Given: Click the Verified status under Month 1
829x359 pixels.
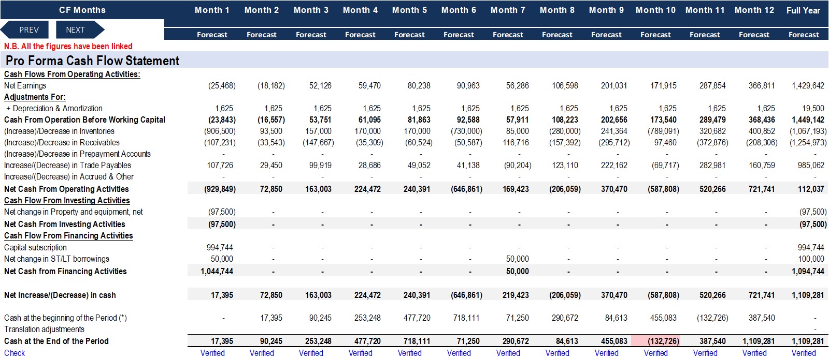Looking at the screenshot, I should (x=212, y=353).
